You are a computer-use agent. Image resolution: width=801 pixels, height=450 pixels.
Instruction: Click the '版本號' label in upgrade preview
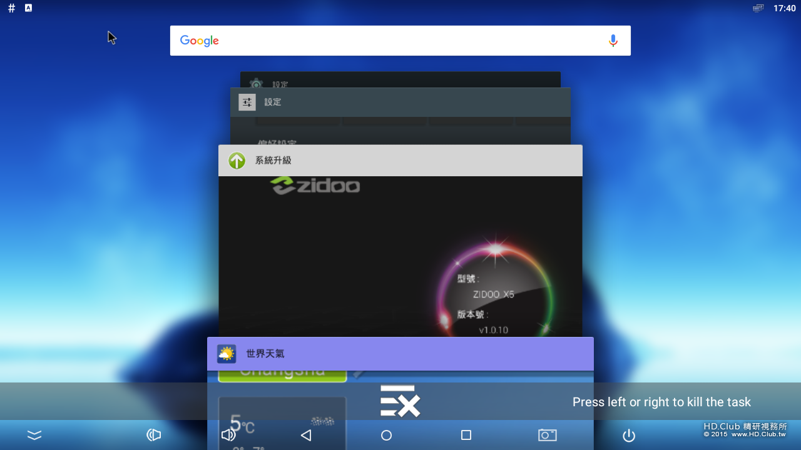[x=472, y=314]
